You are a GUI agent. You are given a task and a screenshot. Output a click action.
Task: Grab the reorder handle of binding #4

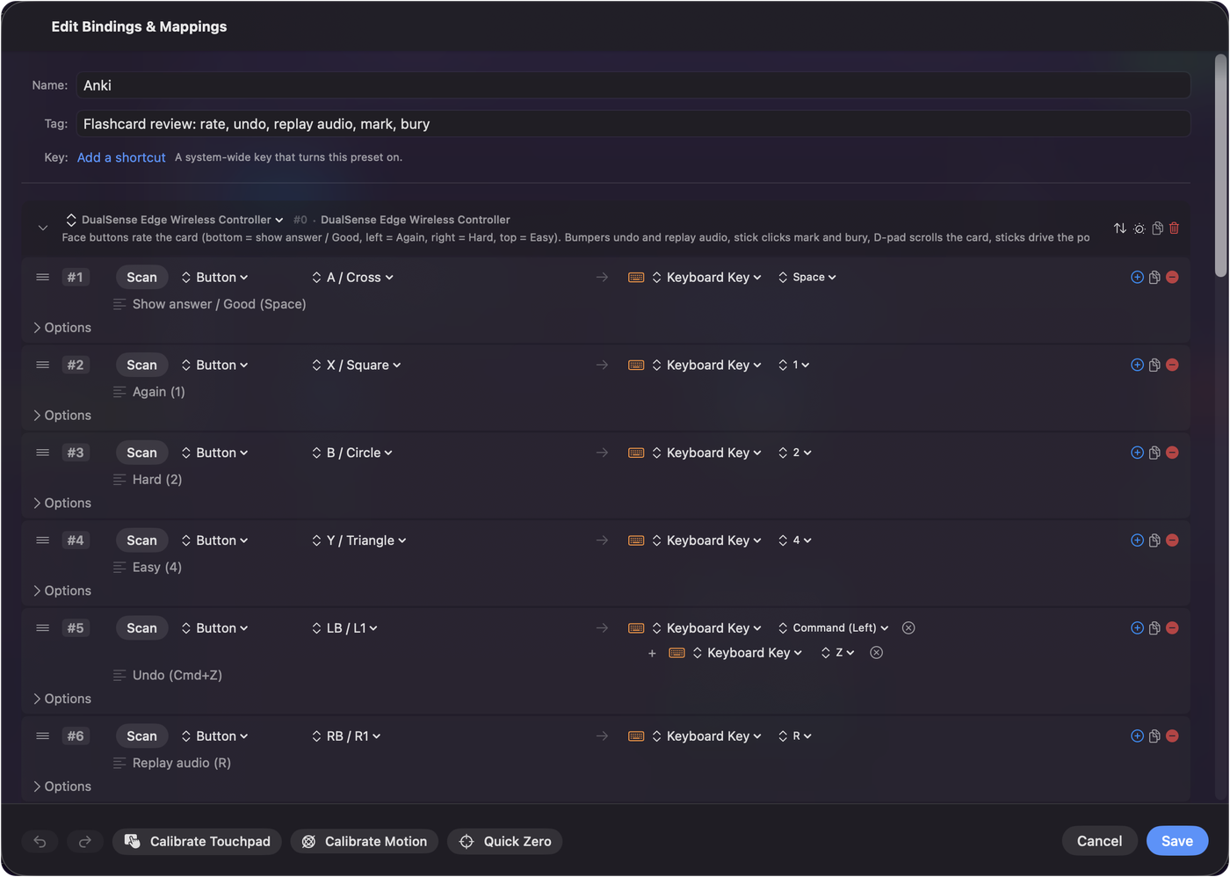click(42, 540)
